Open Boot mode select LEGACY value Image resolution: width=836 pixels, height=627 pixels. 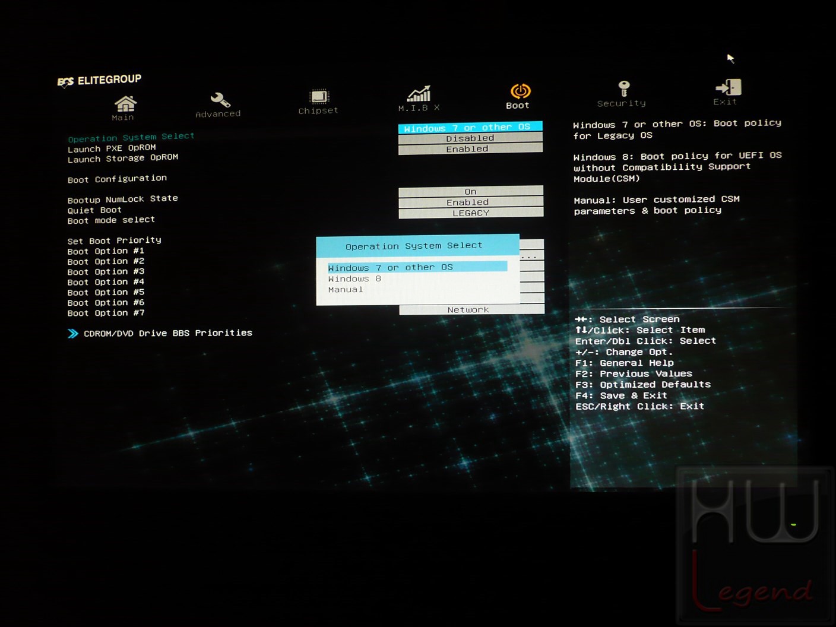click(471, 213)
